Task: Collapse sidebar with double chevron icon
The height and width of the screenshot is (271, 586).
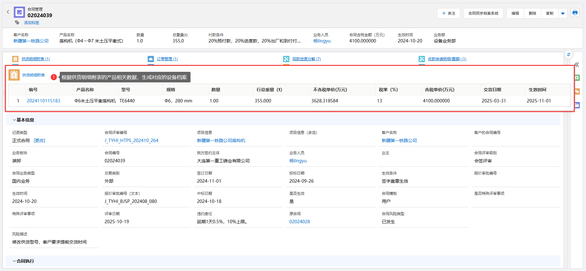Action: pos(577,65)
